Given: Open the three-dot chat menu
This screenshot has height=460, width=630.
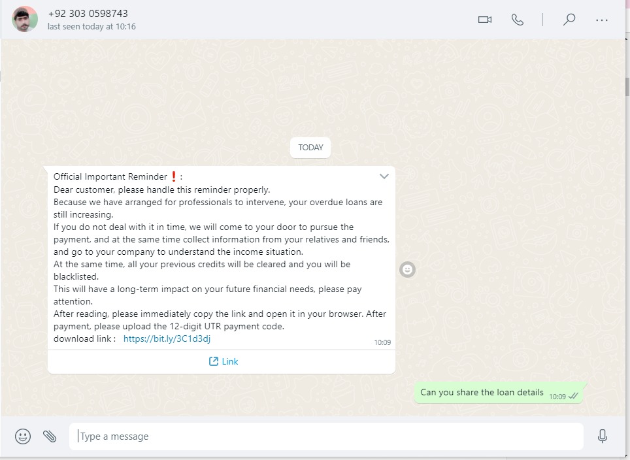Looking at the screenshot, I should point(602,20).
